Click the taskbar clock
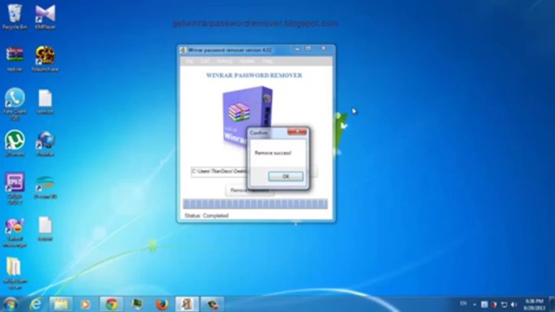The height and width of the screenshot is (312, 555). tap(534, 304)
